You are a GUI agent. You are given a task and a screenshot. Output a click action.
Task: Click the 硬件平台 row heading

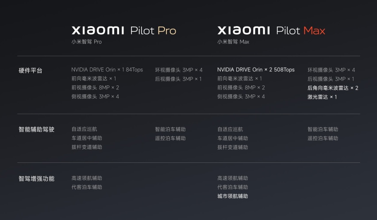[31, 70]
